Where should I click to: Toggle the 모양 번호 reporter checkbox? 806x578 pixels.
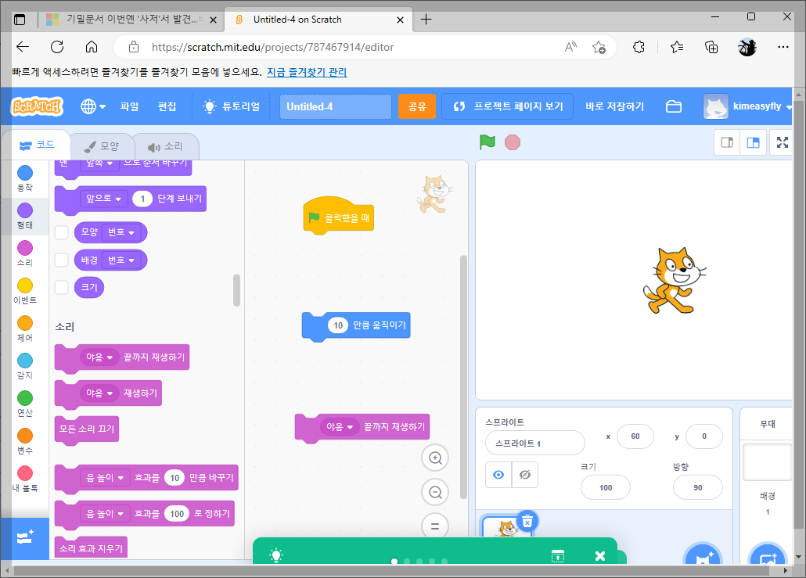click(x=62, y=232)
